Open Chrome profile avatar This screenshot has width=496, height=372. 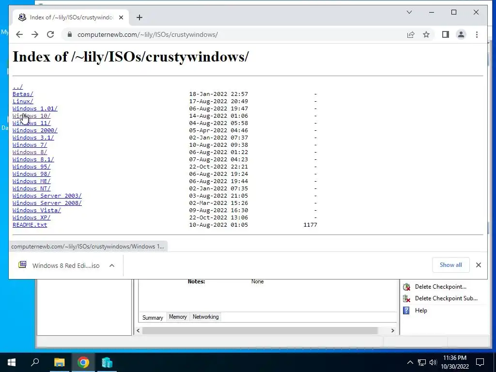461,34
